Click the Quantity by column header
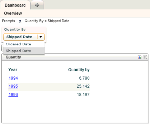 click(79, 70)
